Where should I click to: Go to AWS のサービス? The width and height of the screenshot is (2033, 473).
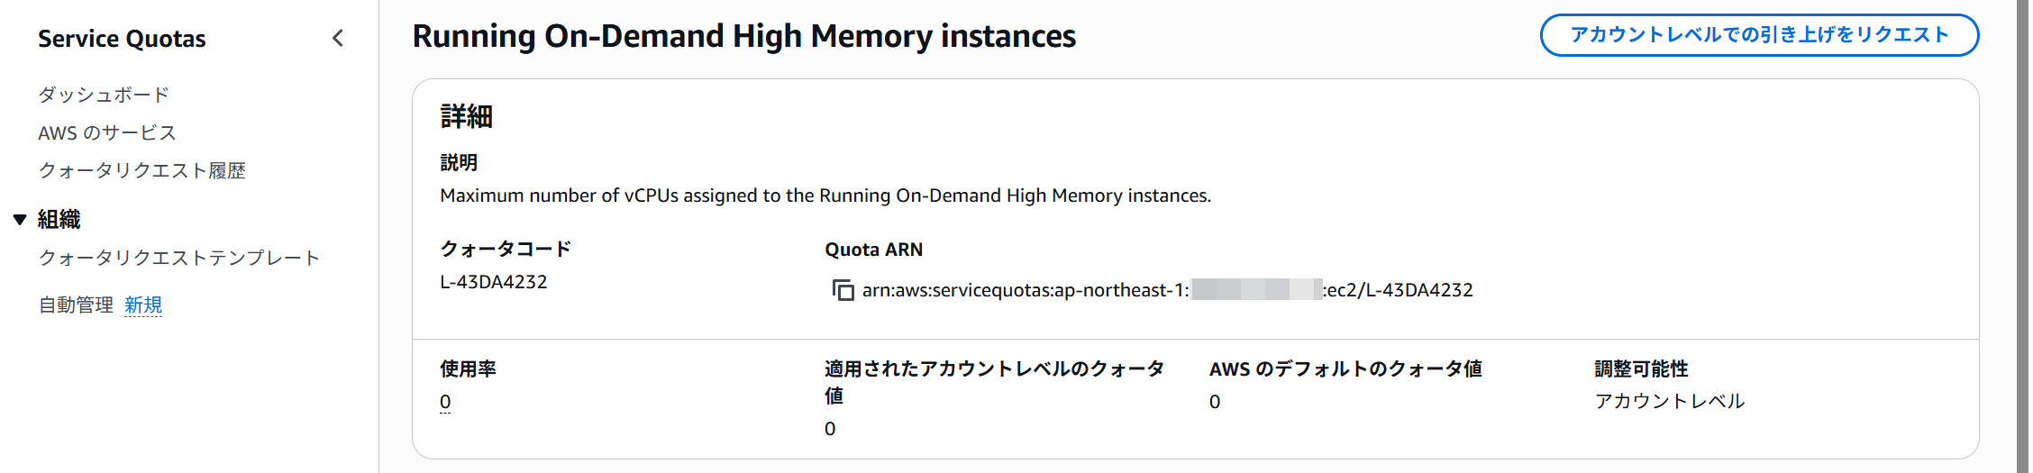[107, 132]
